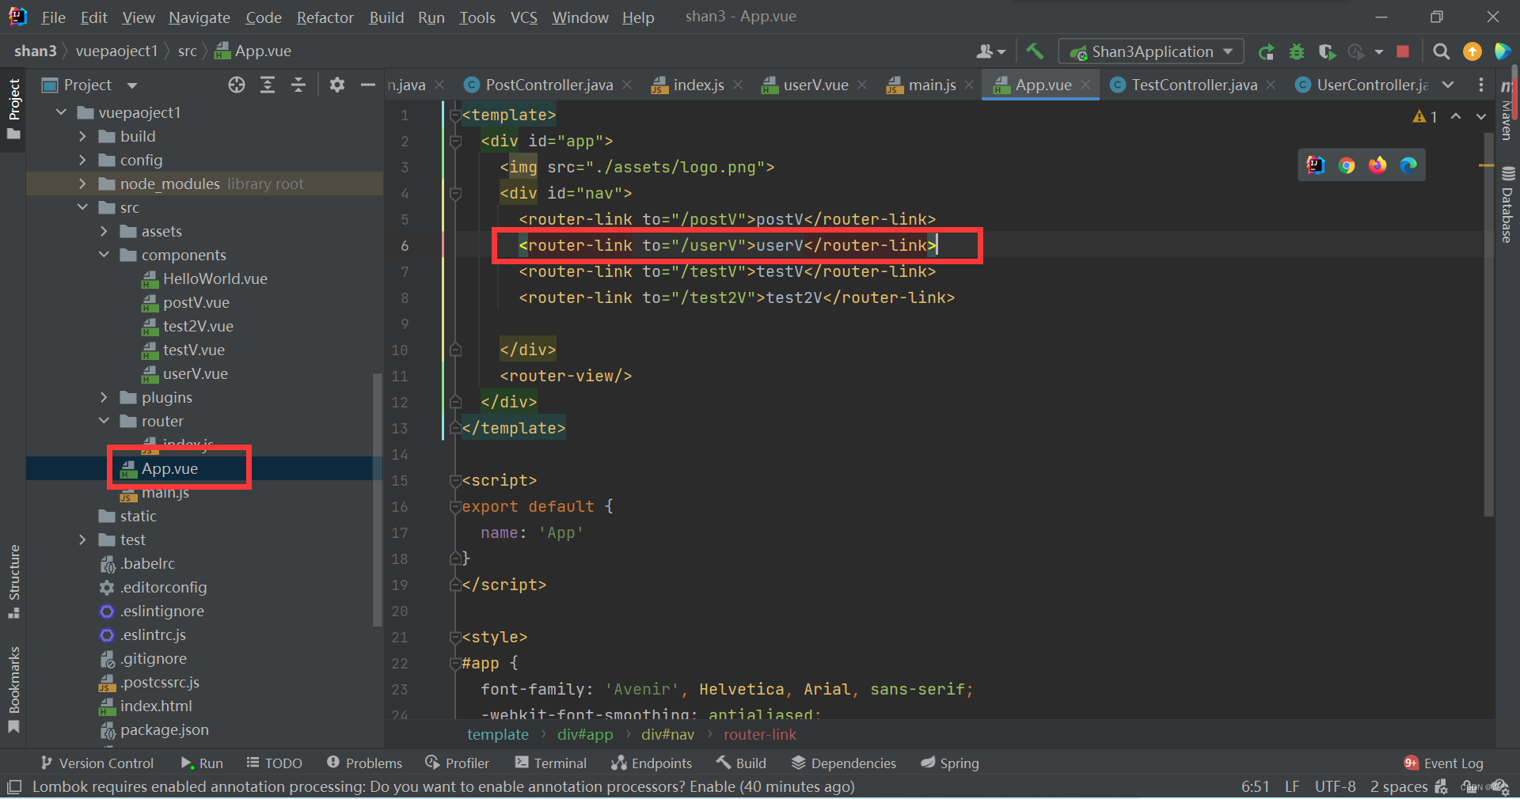Rerun Shan3Application with the rerun icon

(x=1267, y=51)
